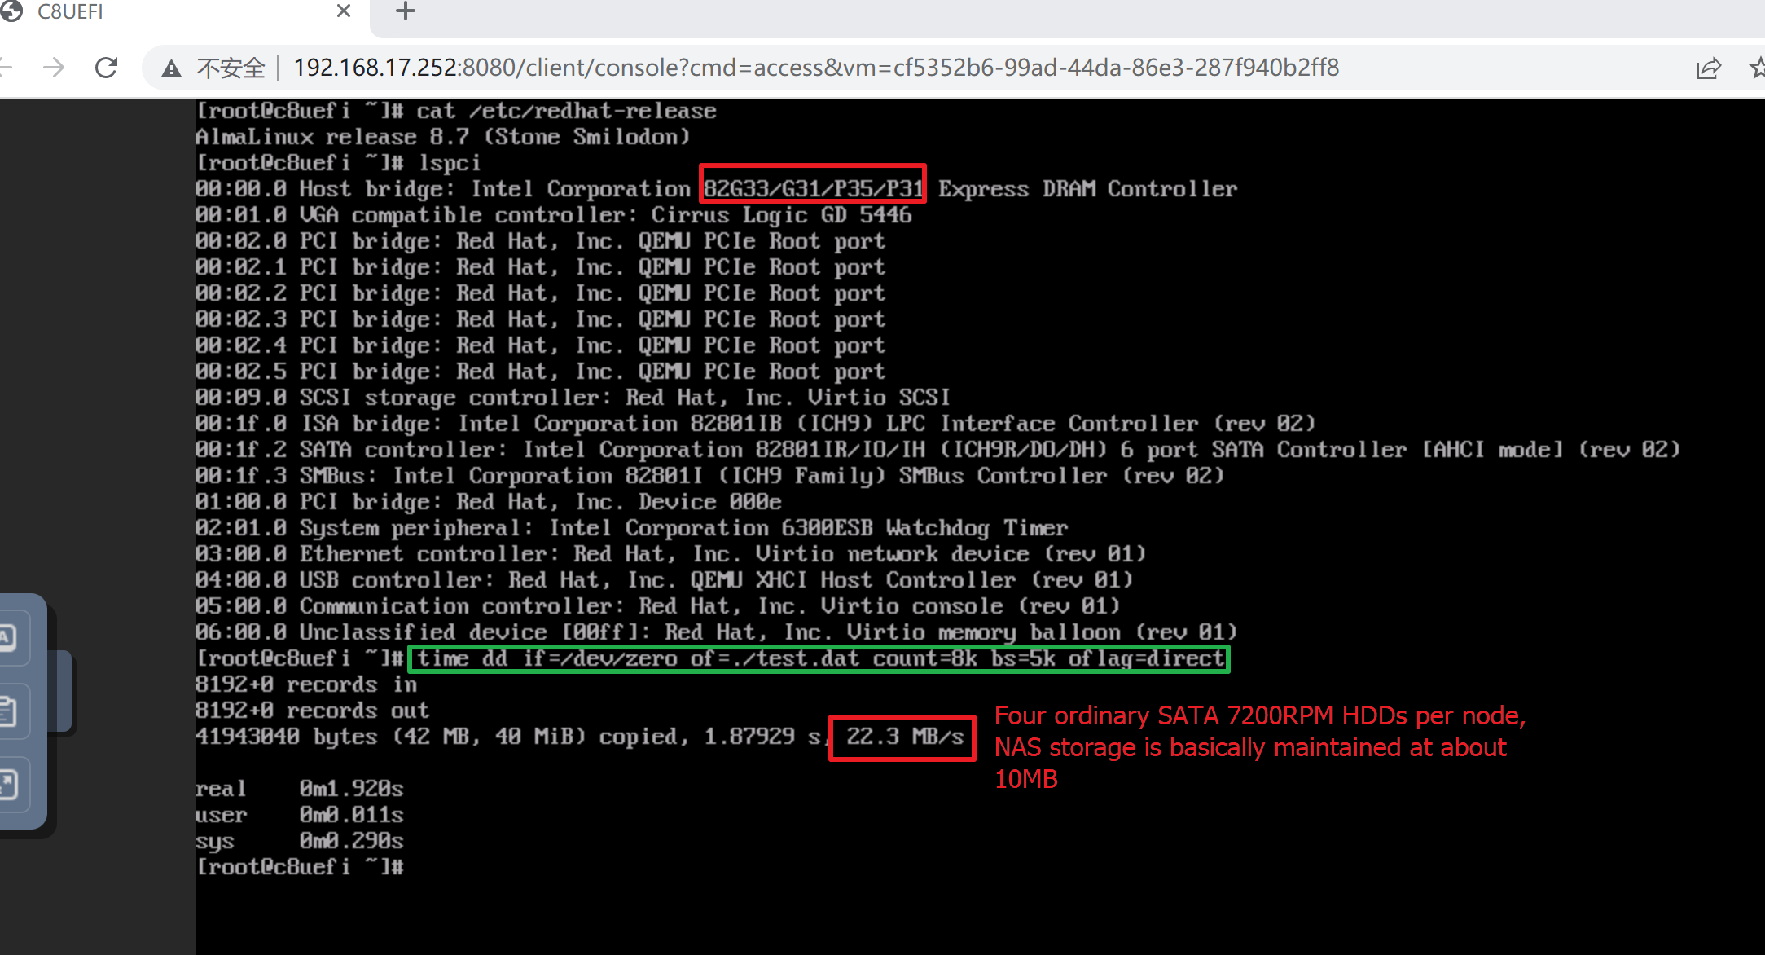Click the 'sys 0m0.290s' timing line
This screenshot has height=955, width=1765.
pyautogui.click(x=300, y=841)
